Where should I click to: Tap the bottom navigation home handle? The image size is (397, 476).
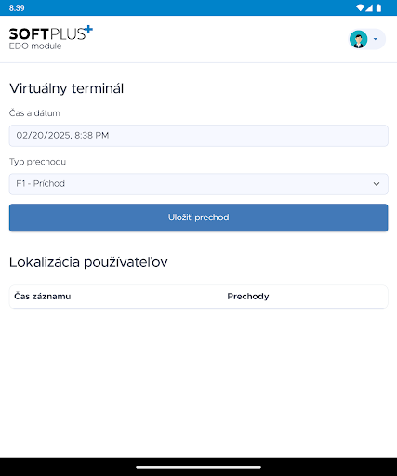point(199,467)
